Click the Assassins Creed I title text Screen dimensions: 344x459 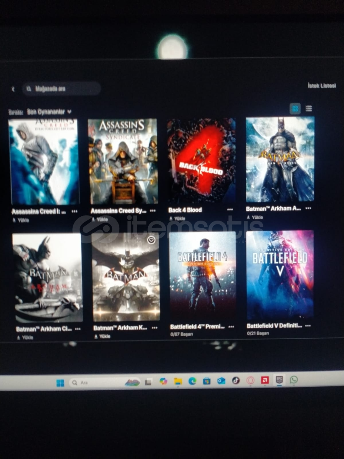click(x=39, y=211)
